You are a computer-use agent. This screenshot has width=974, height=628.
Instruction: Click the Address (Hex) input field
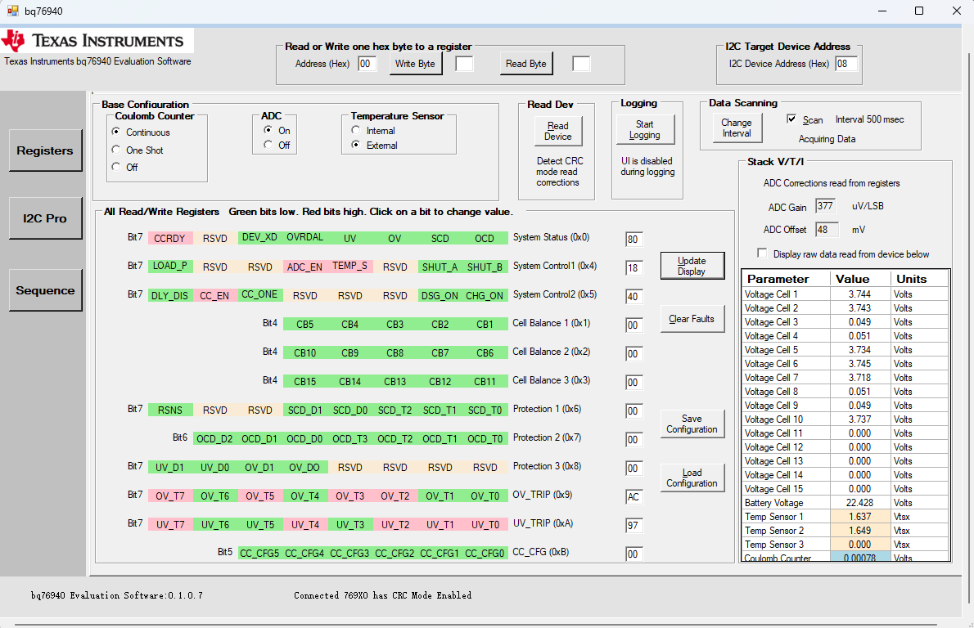point(367,64)
